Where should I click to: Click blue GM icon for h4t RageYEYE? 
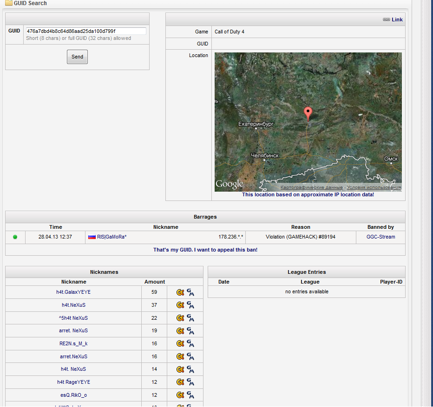click(190, 382)
